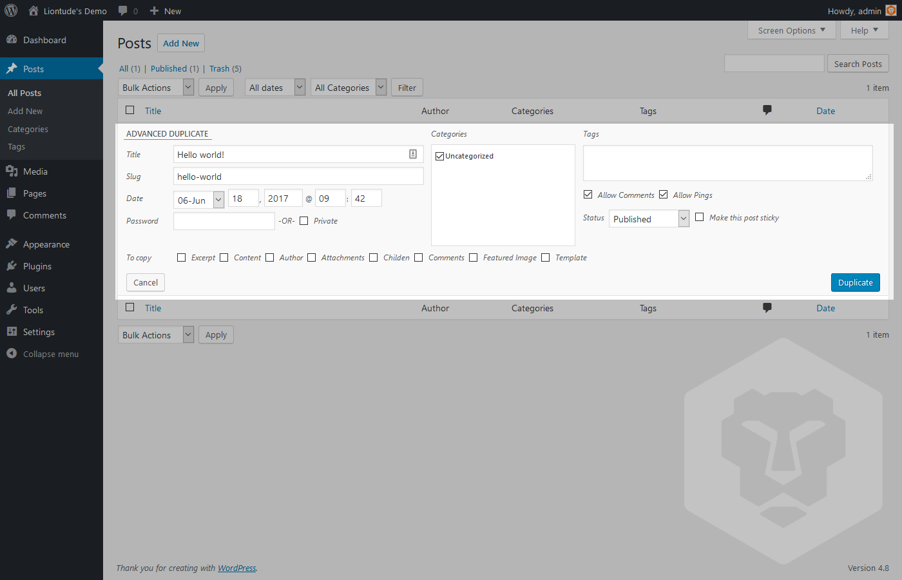This screenshot has width=902, height=580.
Task: Click the comments bubble in admin bar
Action: (x=122, y=10)
